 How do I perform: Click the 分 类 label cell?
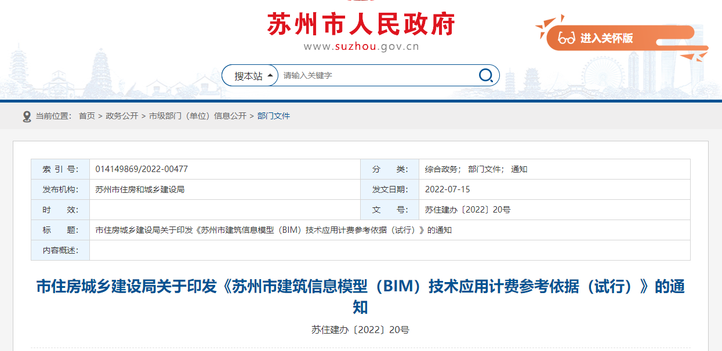[x=390, y=169]
